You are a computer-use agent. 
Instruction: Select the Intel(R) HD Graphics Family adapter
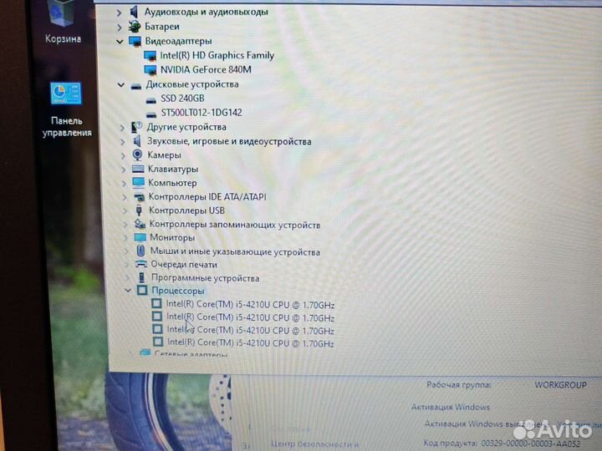click(217, 56)
